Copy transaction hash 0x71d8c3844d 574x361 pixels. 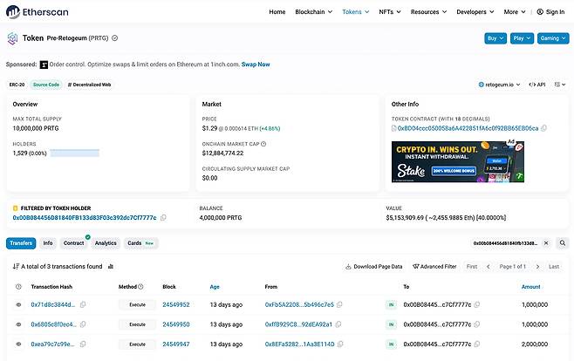[x=83, y=304]
